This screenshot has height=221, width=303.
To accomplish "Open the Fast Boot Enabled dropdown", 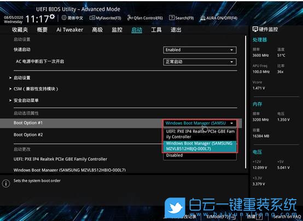I will [x=200, y=50].
